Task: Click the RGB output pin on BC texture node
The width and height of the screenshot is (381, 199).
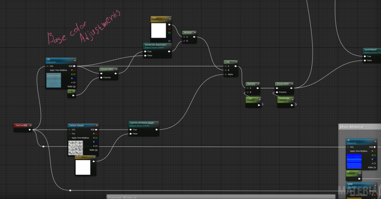Action: (74, 66)
